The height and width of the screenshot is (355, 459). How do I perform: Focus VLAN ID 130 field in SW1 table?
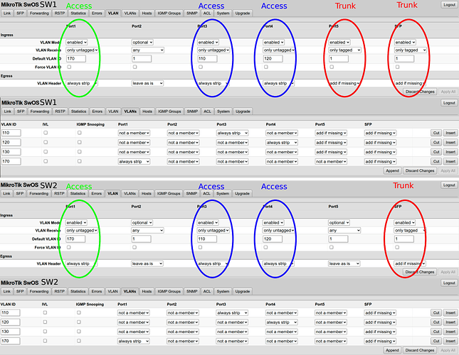coord(11,152)
